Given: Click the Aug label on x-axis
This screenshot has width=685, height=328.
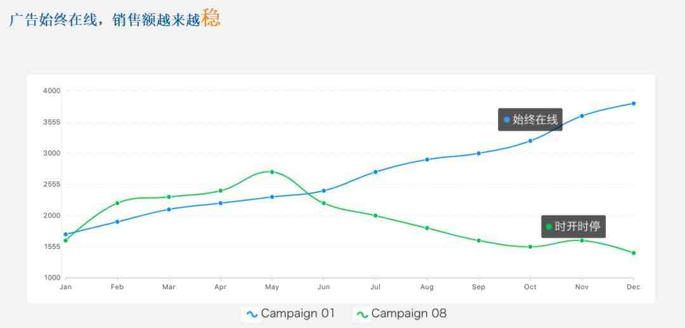Looking at the screenshot, I should 427,287.
